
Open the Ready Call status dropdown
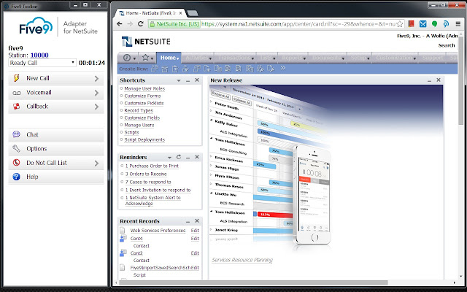pyautogui.click(x=42, y=63)
